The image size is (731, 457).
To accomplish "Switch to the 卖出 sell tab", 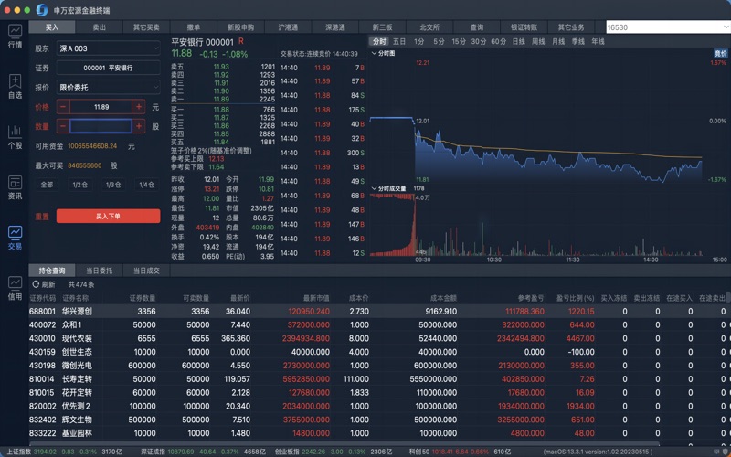I will (100, 27).
